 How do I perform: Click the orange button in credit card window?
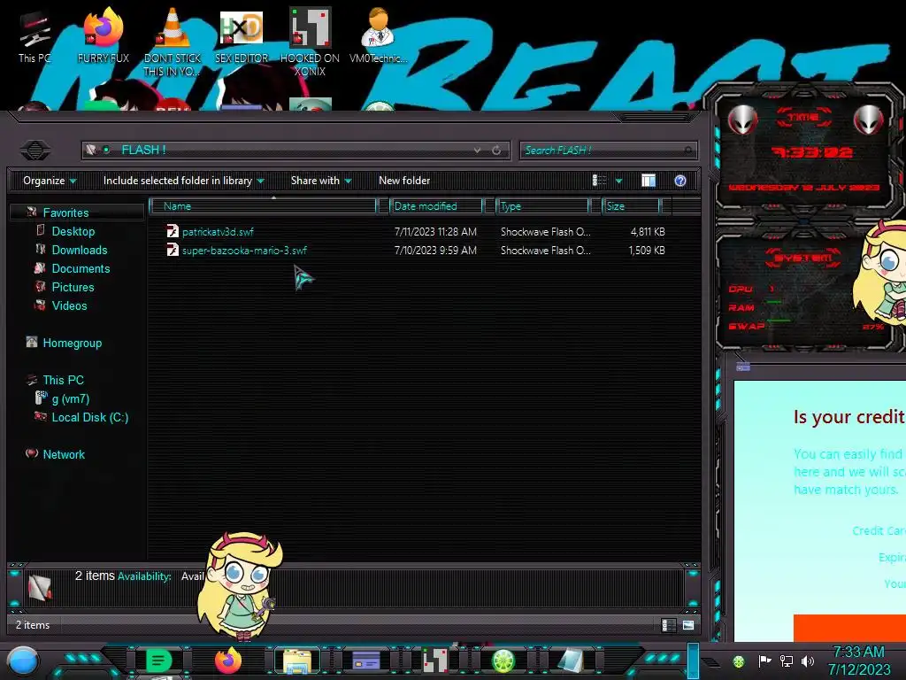[849, 628]
